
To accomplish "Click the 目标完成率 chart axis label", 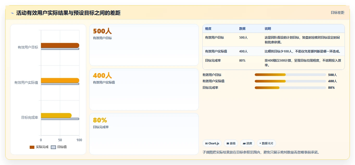I will pos(30,117).
